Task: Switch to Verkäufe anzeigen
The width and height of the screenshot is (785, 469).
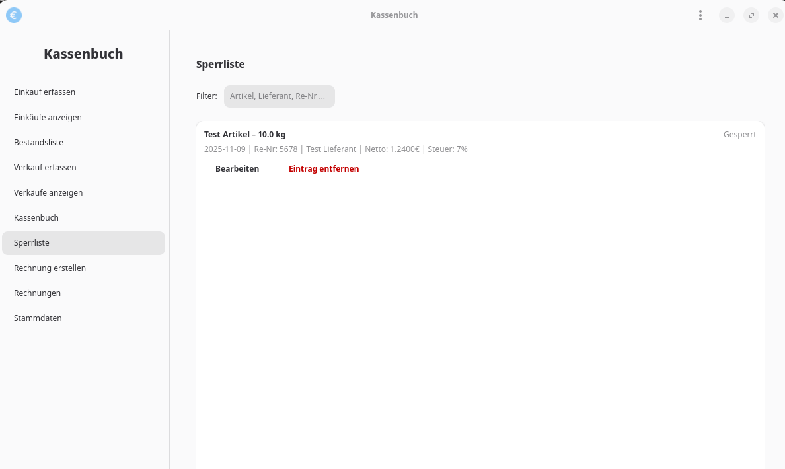Action: (48, 193)
